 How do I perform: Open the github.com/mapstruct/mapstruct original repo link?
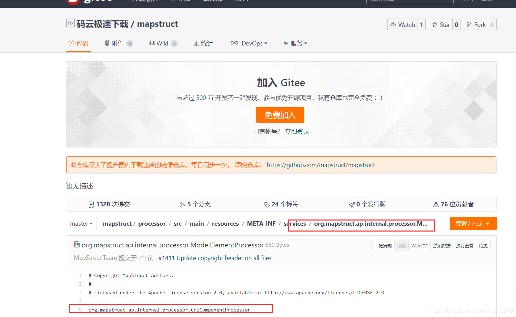click(321, 165)
